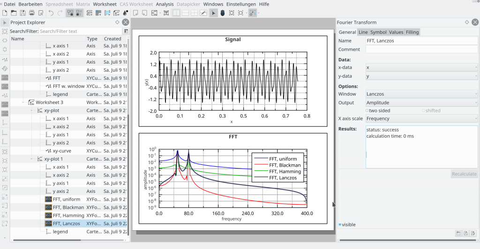Toggle the 'two sided' checkbox

[x=368, y=111]
